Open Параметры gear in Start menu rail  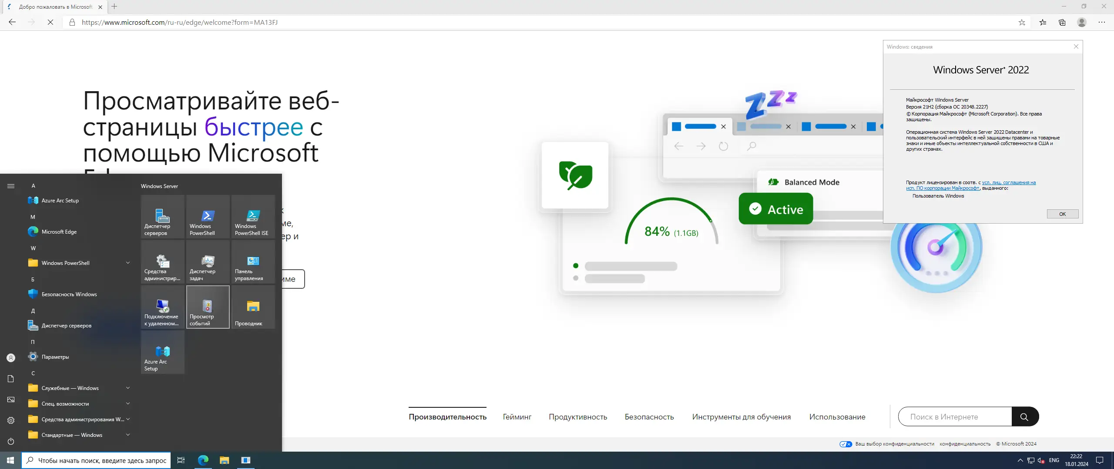pyautogui.click(x=10, y=420)
